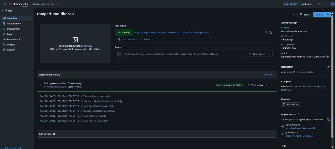Click 'Latest deployment (Active)' label
Image resolution: width=335 pixels, height=149 pixels.
230,85
